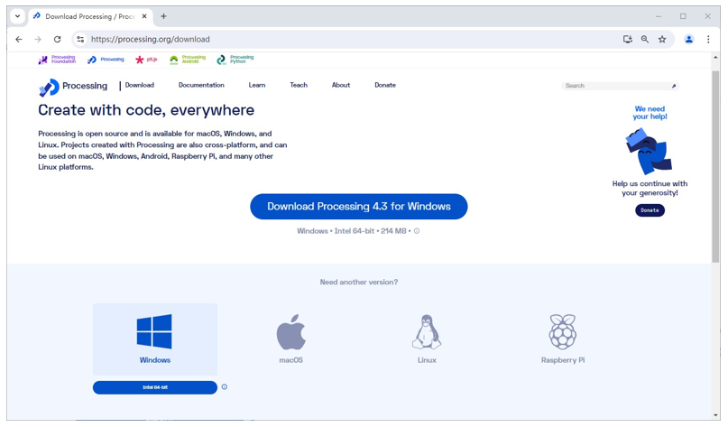Click the dark Donate button in sidebar
This screenshot has height=427, width=728.
click(x=650, y=210)
